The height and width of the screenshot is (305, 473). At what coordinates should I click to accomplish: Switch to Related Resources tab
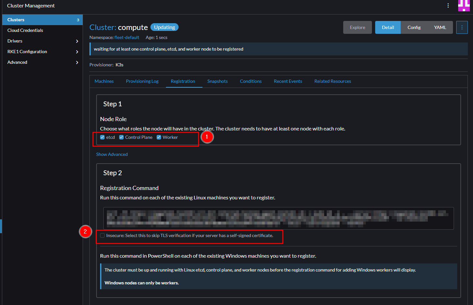[x=333, y=81]
